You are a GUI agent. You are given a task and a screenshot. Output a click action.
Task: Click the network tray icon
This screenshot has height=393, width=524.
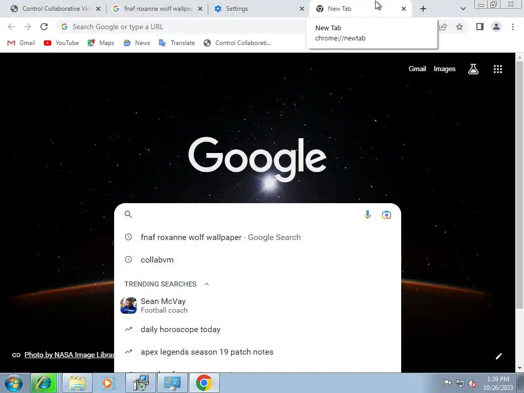click(x=460, y=383)
